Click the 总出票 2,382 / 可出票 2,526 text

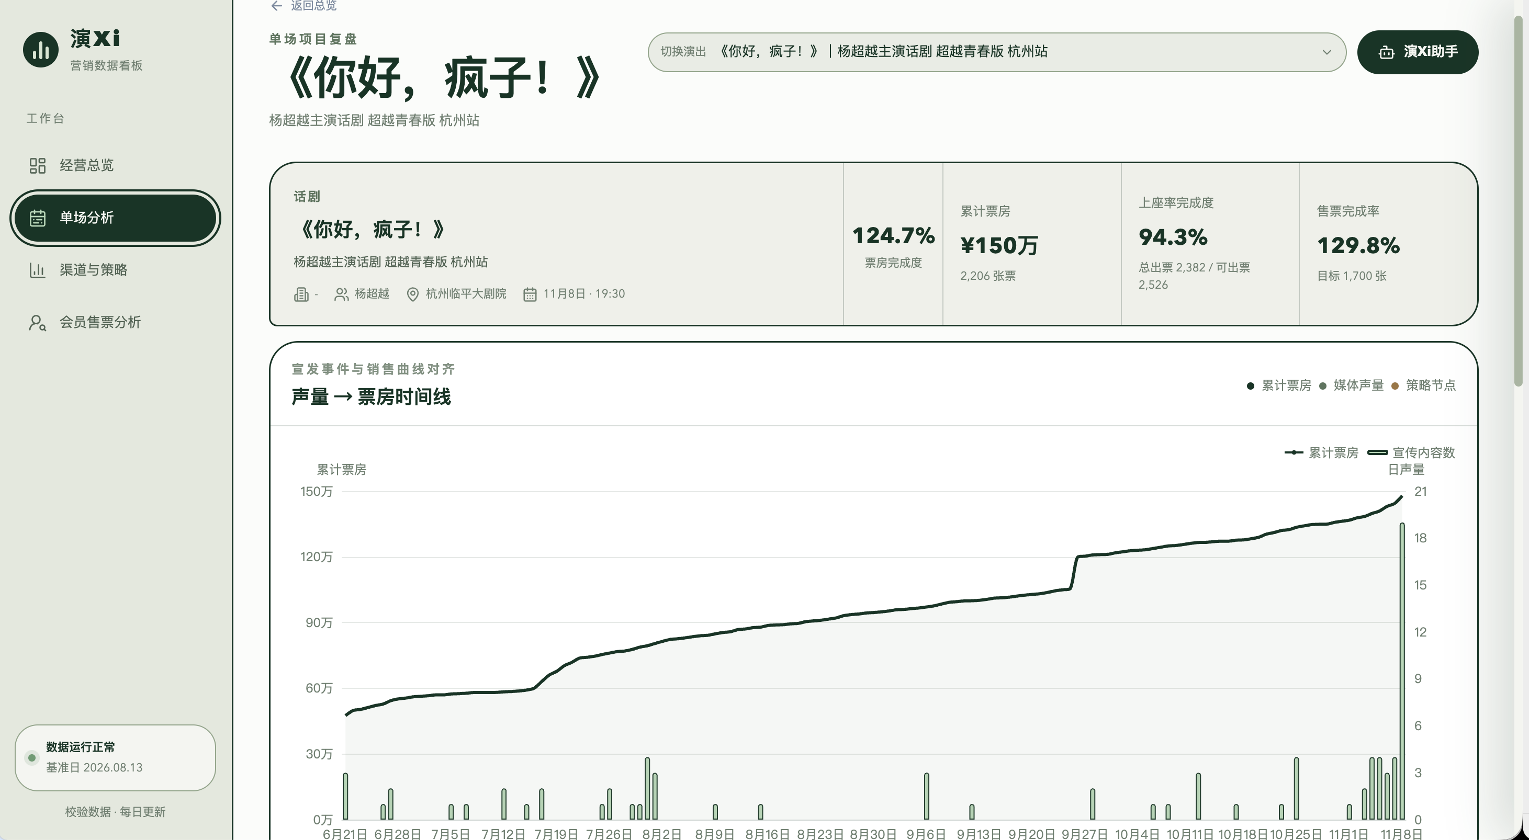[1194, 276]
